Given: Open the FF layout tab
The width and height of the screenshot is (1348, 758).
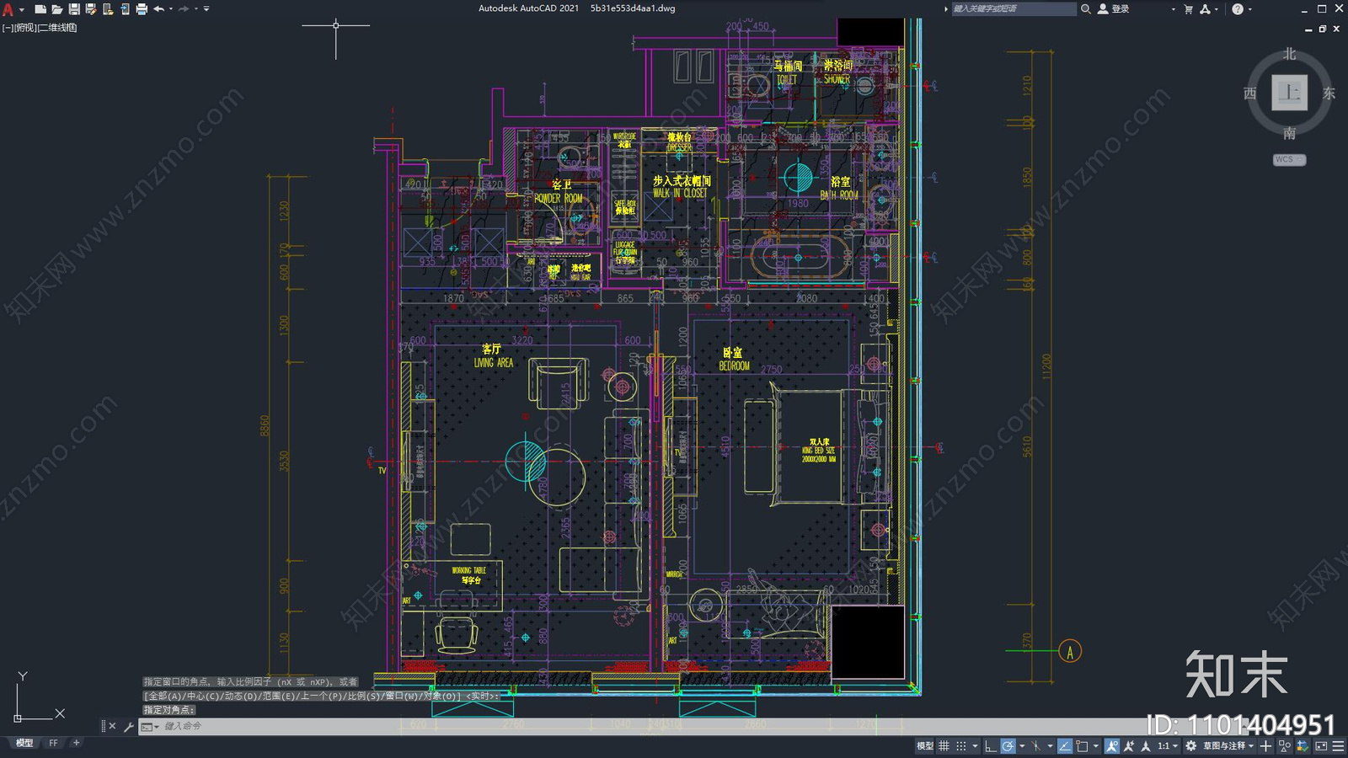Looking at the screenshot, I should pyautogui.click(x=54, y=743).
